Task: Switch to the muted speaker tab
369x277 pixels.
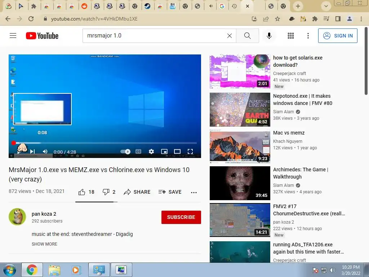Action: (210, 6)
